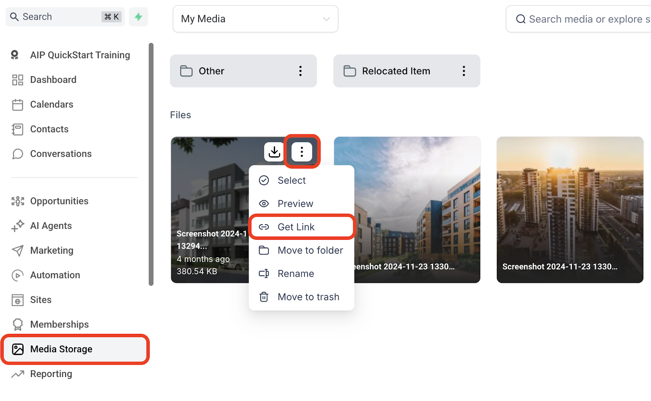Click the Relocated Item folder icon

click(x=350, y=71)
